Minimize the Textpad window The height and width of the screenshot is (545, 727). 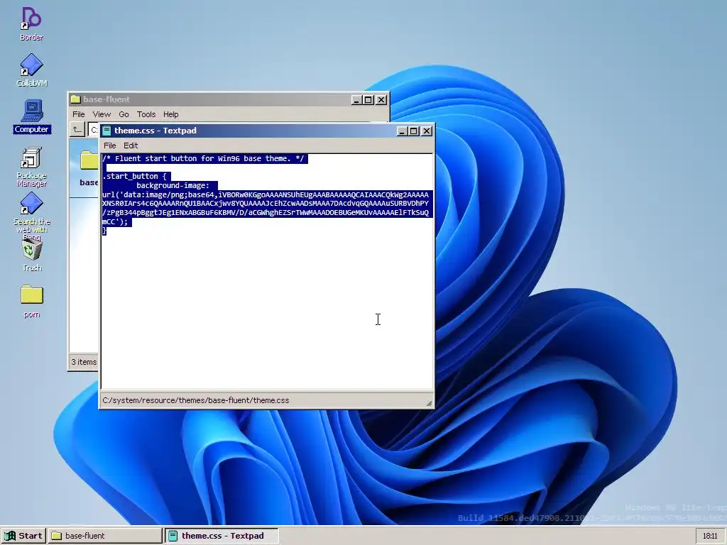click(x=402, y=131)
